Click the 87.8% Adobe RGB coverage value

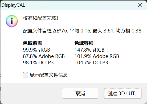44,56
